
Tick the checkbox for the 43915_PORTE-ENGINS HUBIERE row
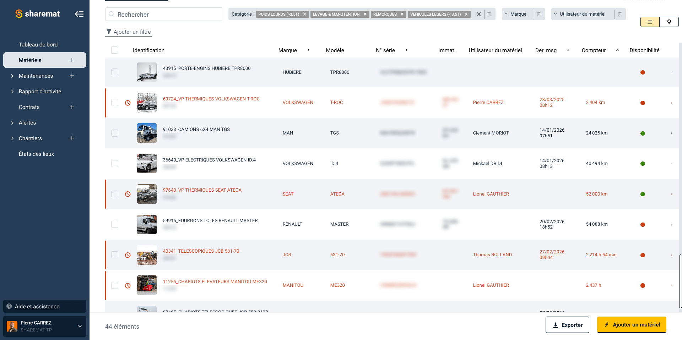(114, 72)
